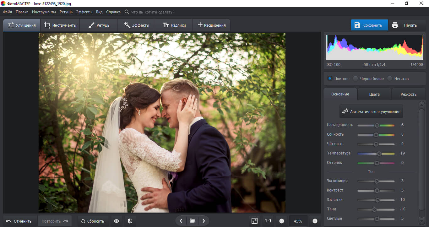Click the Автоматическое улучшение button
Viewport: 429px width, 227px height.
pyautogui.click(x=371, y=111)
